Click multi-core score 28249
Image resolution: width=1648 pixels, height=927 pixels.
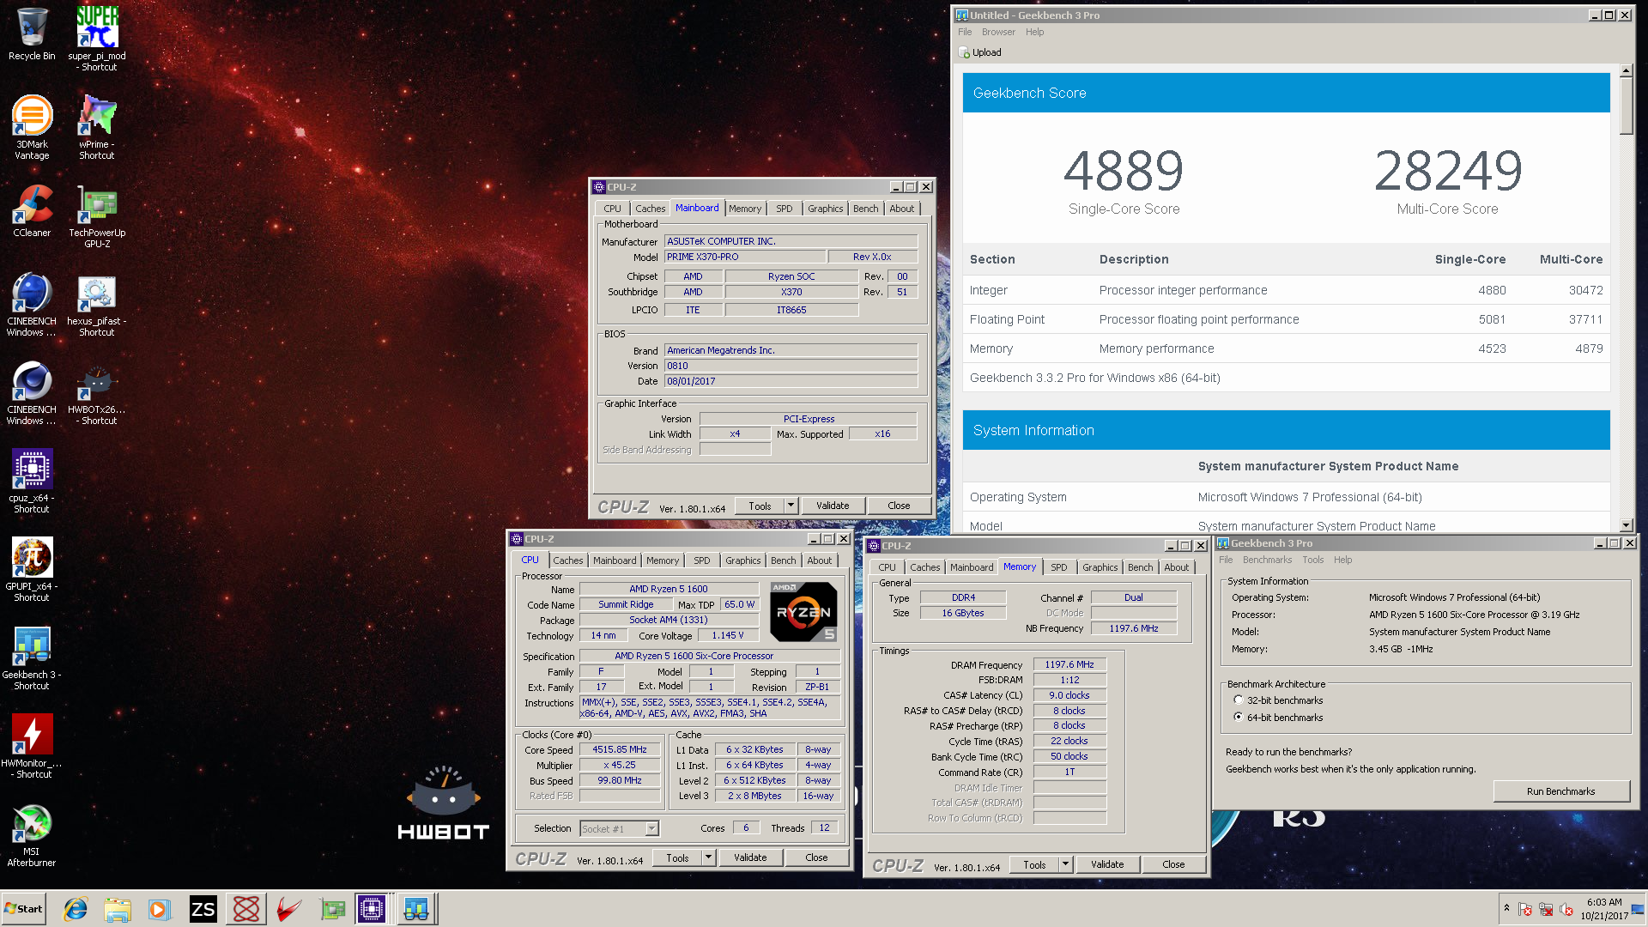(x=1448, y=171)
